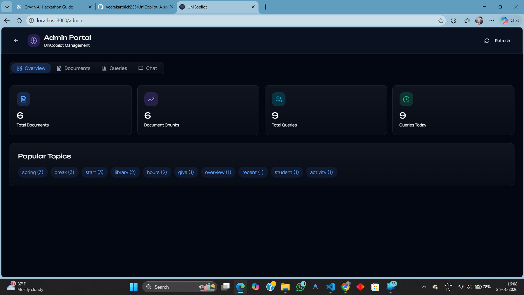The width and height of the screenshot is (524, 295).
Task: Open browser settings and more menu
Action: coord(492,20)
